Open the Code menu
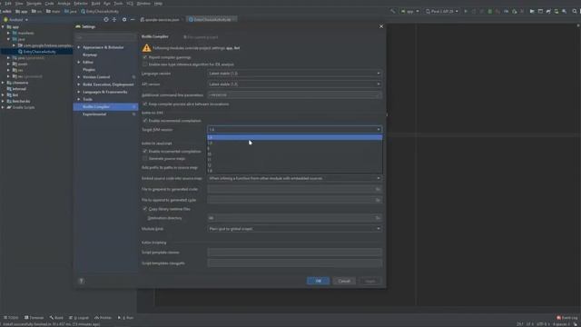The height and width of the screenshot is (327, 581). point(49,4)
